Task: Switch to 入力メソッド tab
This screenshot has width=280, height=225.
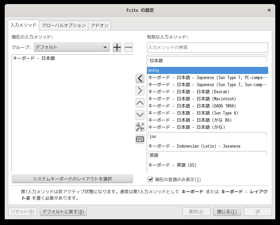Action: pyautogui.click(x=23, y=25)
